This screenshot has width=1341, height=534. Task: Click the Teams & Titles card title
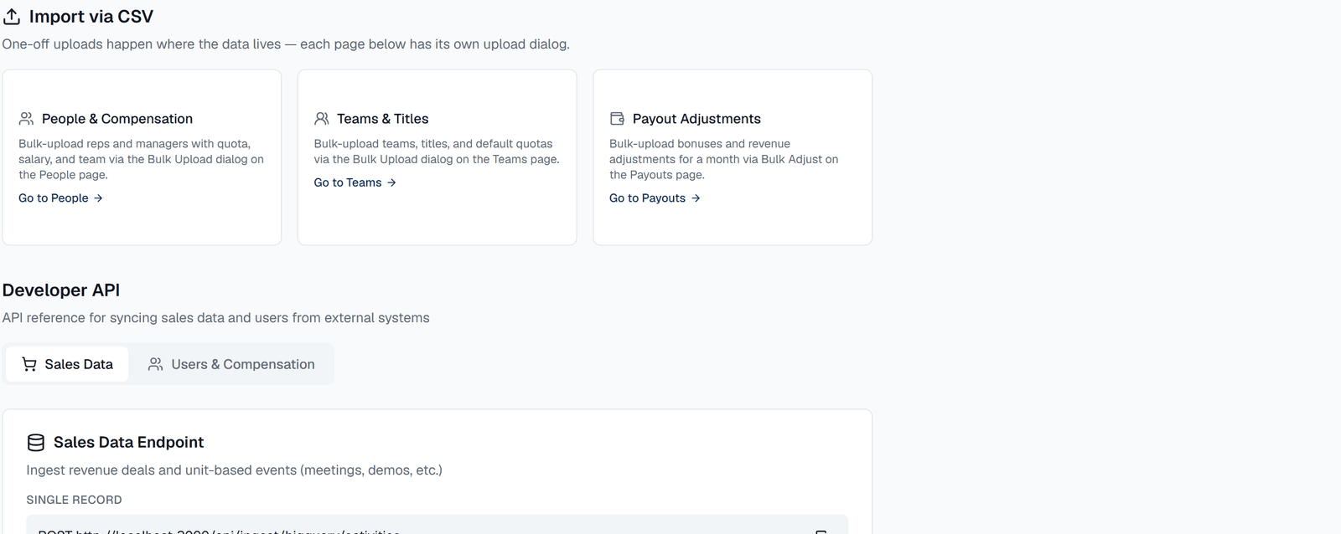pos(383,119)
